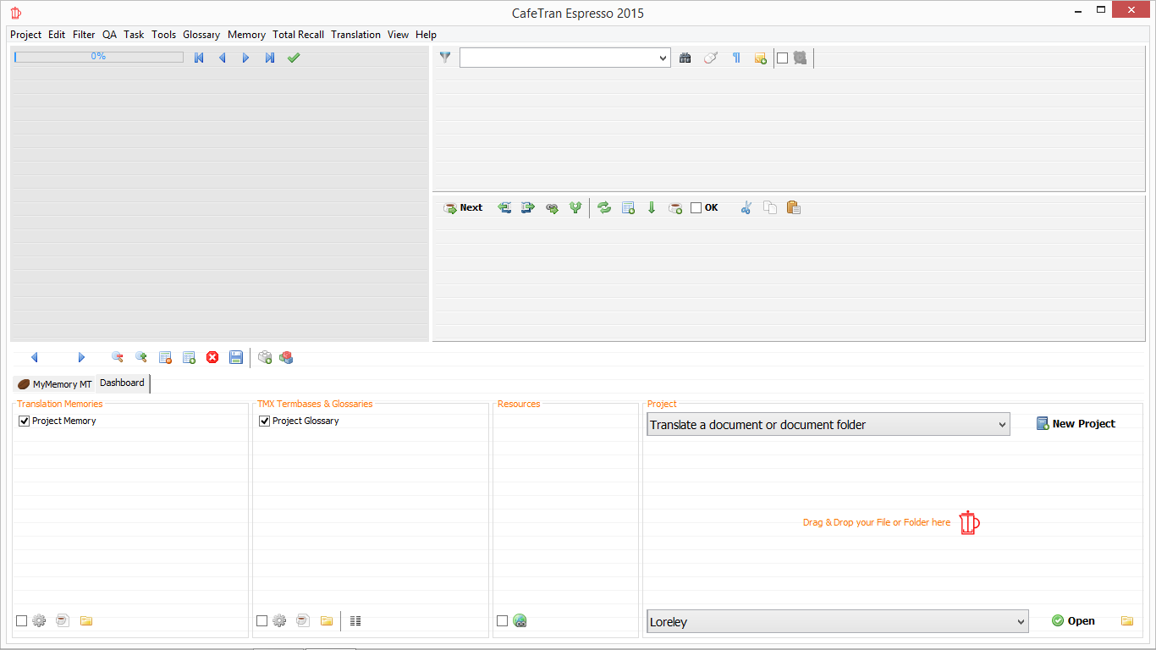Click the green checkmark icon beside navigation arrows
This screenshot has height=650, width=1156.
(x=294, y=58)
